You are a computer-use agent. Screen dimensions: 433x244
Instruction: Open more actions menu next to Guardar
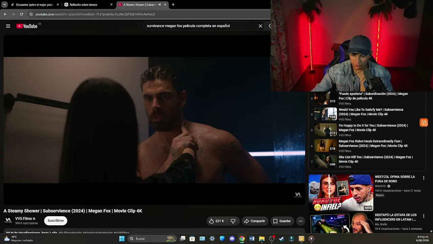(300, 221)
